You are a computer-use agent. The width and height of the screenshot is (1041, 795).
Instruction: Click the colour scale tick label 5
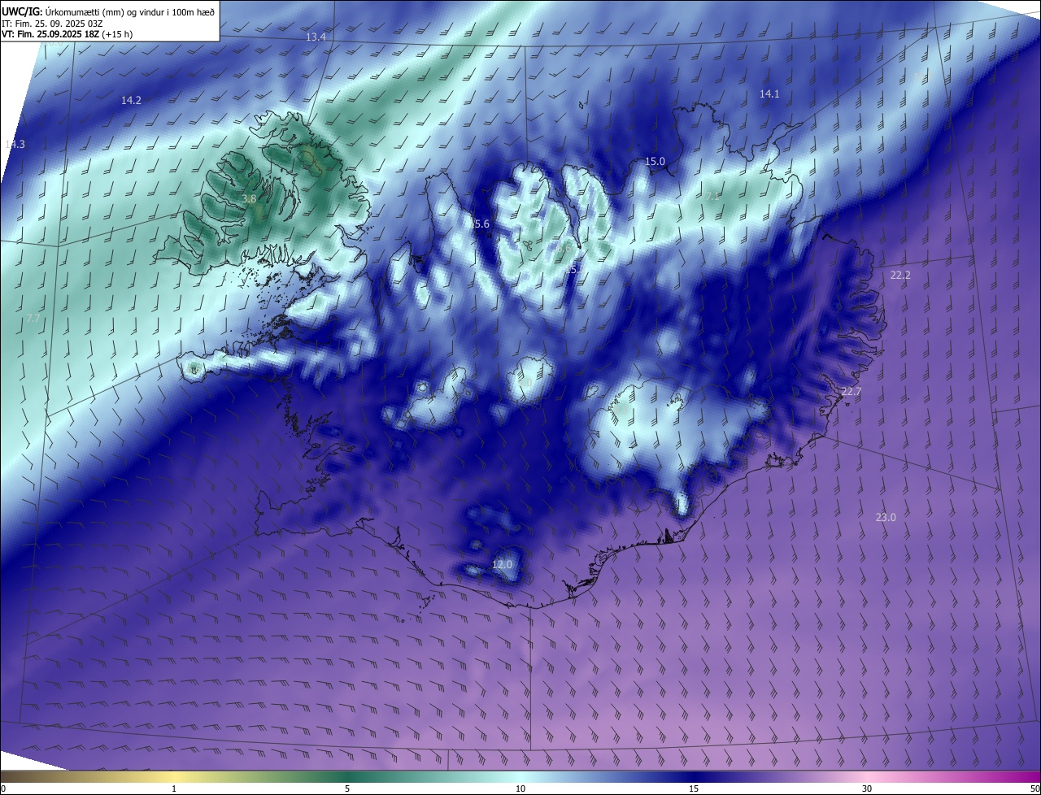[x=347, y=788]
